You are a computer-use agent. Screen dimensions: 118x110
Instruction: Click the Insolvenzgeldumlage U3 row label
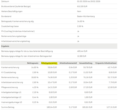(12, 102)
